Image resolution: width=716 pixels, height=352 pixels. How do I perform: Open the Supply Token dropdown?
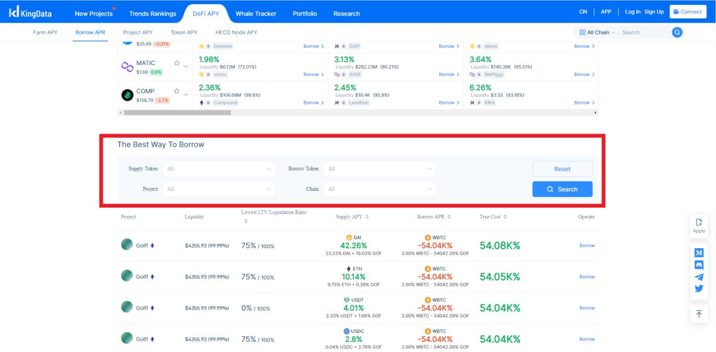(x=219, y=169)
